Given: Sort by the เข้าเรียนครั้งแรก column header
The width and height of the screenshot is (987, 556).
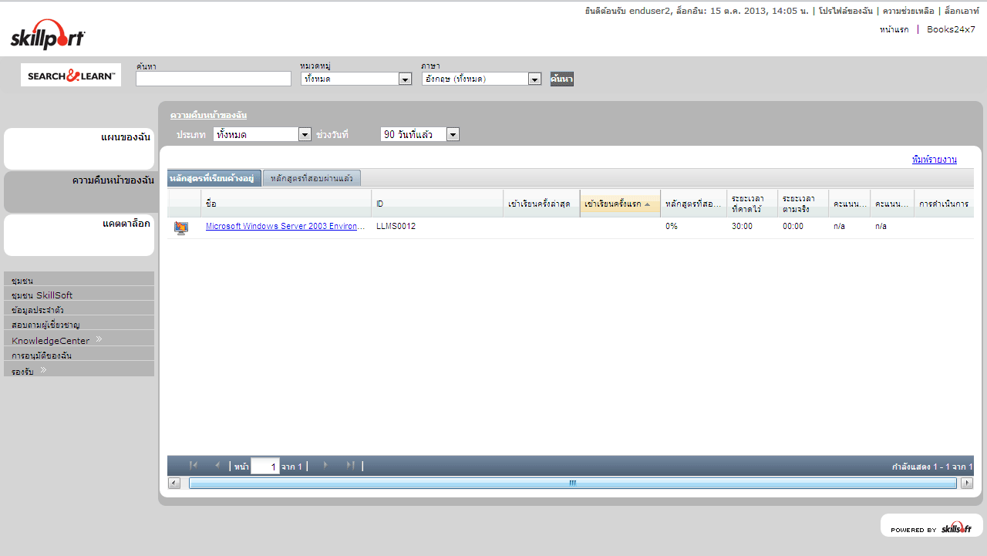Looking at the screenshot, I should (620, 204).
